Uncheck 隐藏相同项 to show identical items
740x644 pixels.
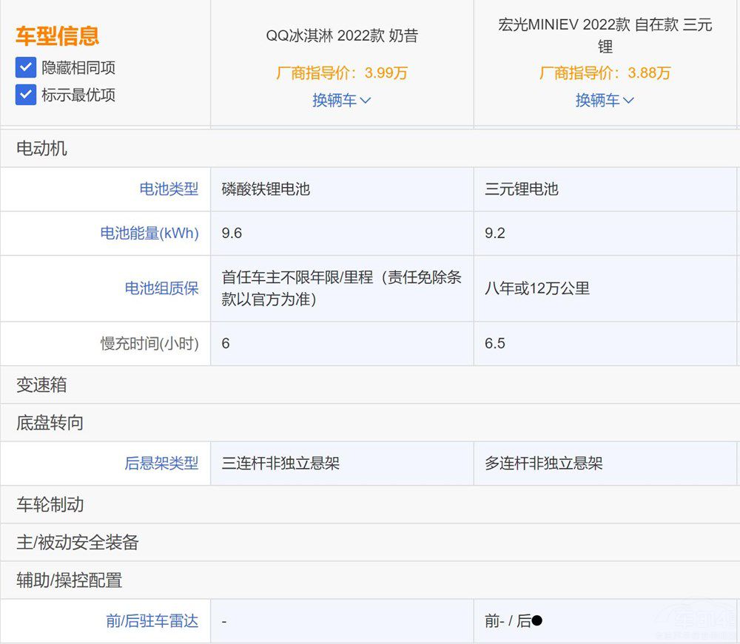(25, 67)
